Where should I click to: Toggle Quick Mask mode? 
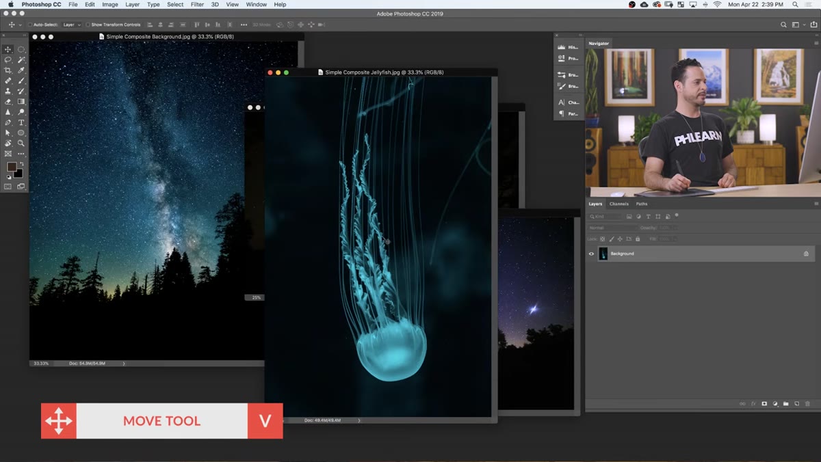(x=8, y=186)
